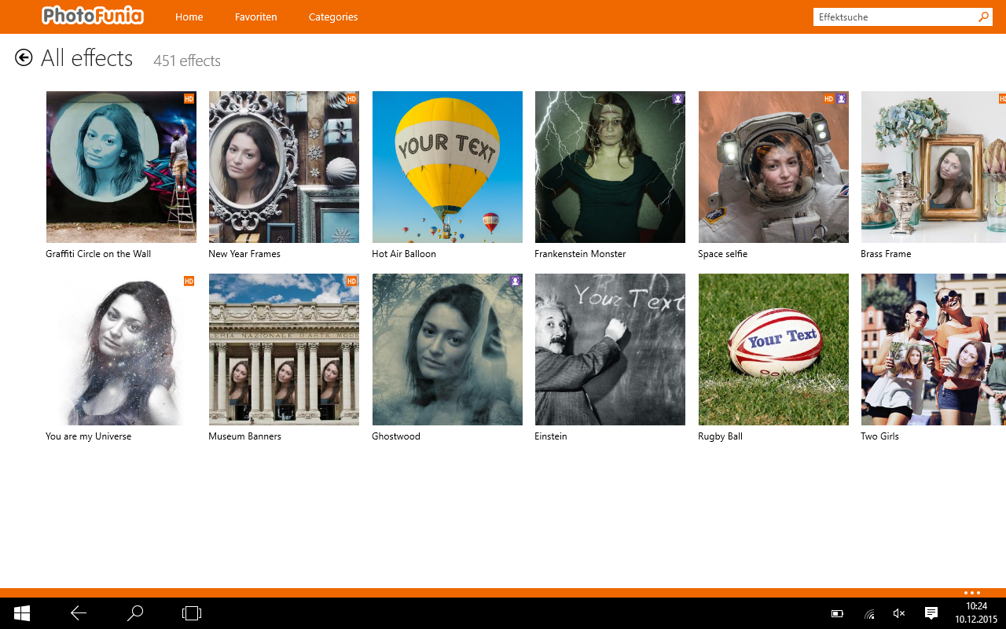1006x629 pixels.
Task: Click the PhotoFunia logo
Action: pos(91,16)
